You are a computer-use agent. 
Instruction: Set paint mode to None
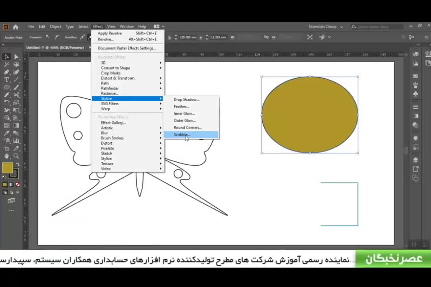tap(17, 185)
